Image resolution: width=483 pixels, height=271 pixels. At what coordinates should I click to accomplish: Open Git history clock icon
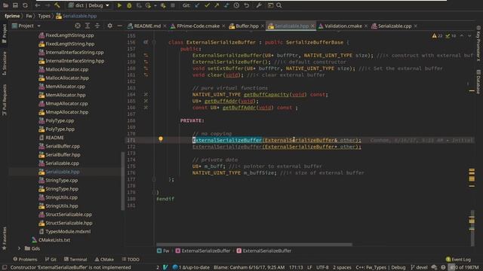click(236, 5)
